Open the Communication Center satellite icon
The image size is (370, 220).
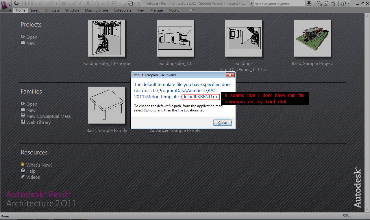(x=326, y=3)
